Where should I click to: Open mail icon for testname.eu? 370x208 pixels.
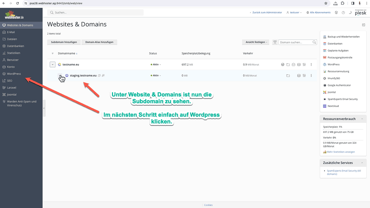293,65
